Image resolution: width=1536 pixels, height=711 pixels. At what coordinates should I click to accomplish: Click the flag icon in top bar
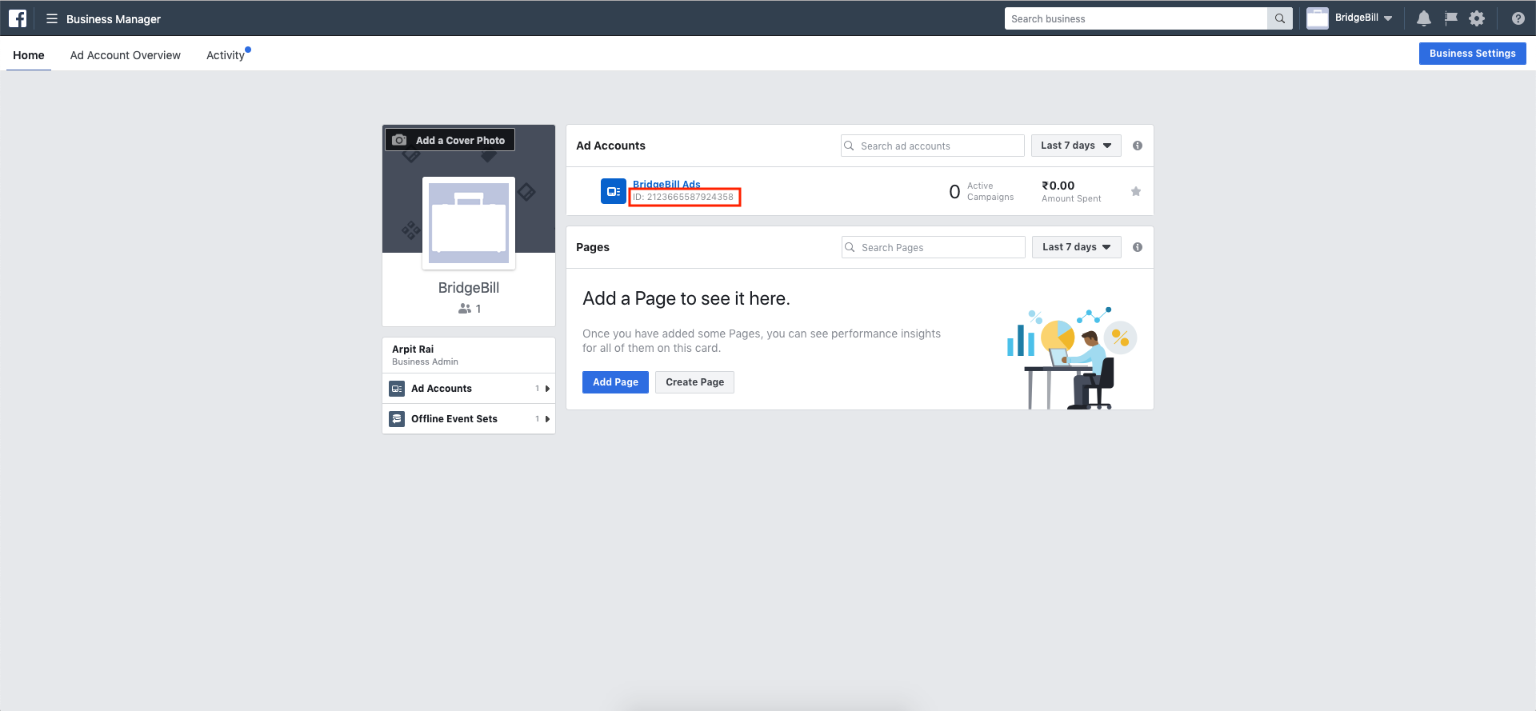point(1450,18)
